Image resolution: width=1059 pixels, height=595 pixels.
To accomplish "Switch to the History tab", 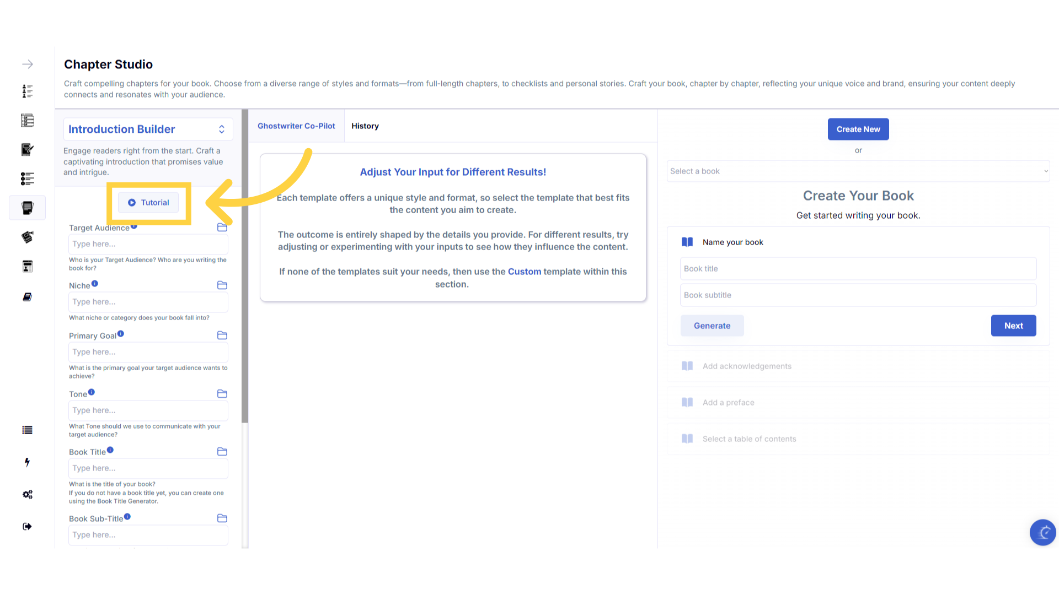I will [x=365, y=126].
